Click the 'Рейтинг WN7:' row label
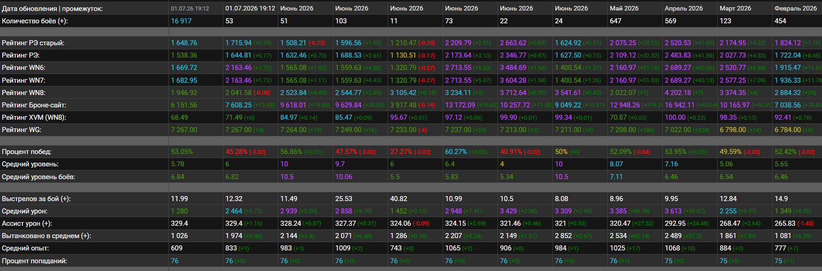This screenshot has width=822, height=271. tap(23, 80)
